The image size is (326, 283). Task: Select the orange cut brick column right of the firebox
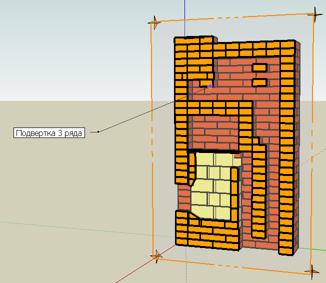pyautogui.click(x=258, y=190)
